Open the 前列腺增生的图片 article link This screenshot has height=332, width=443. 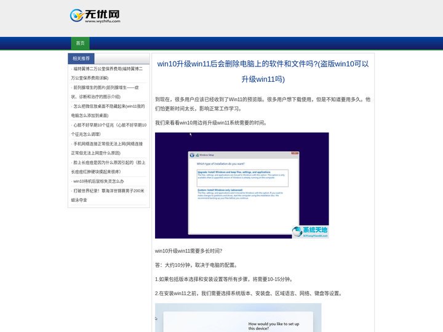[x=105, y=92]
